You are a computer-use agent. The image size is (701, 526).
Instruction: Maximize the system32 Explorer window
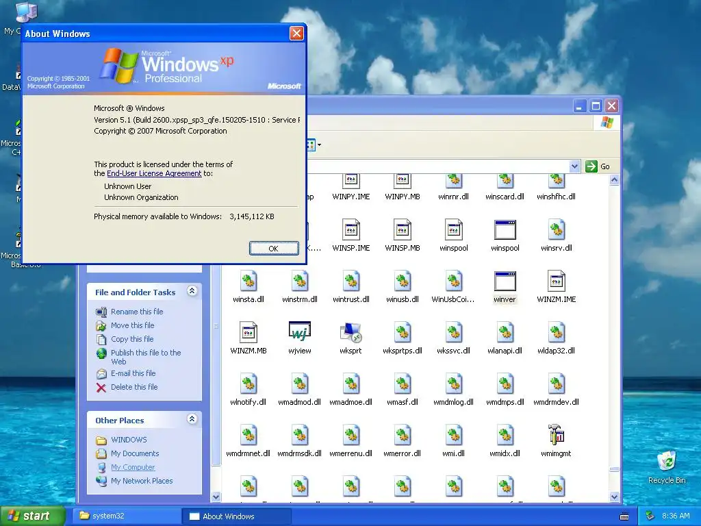(596, 106)
